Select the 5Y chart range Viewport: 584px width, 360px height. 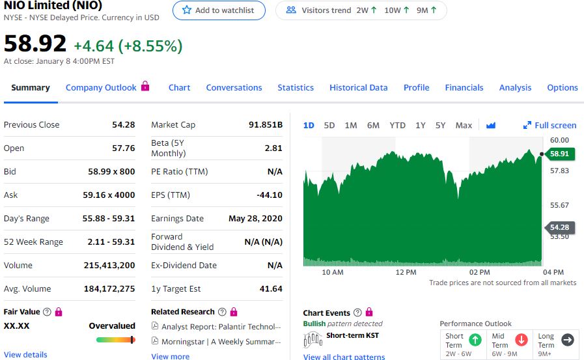[440, 126]
